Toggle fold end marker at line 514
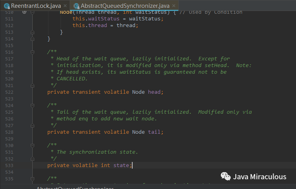Screen dimensions: 296x189 point(32,39)
